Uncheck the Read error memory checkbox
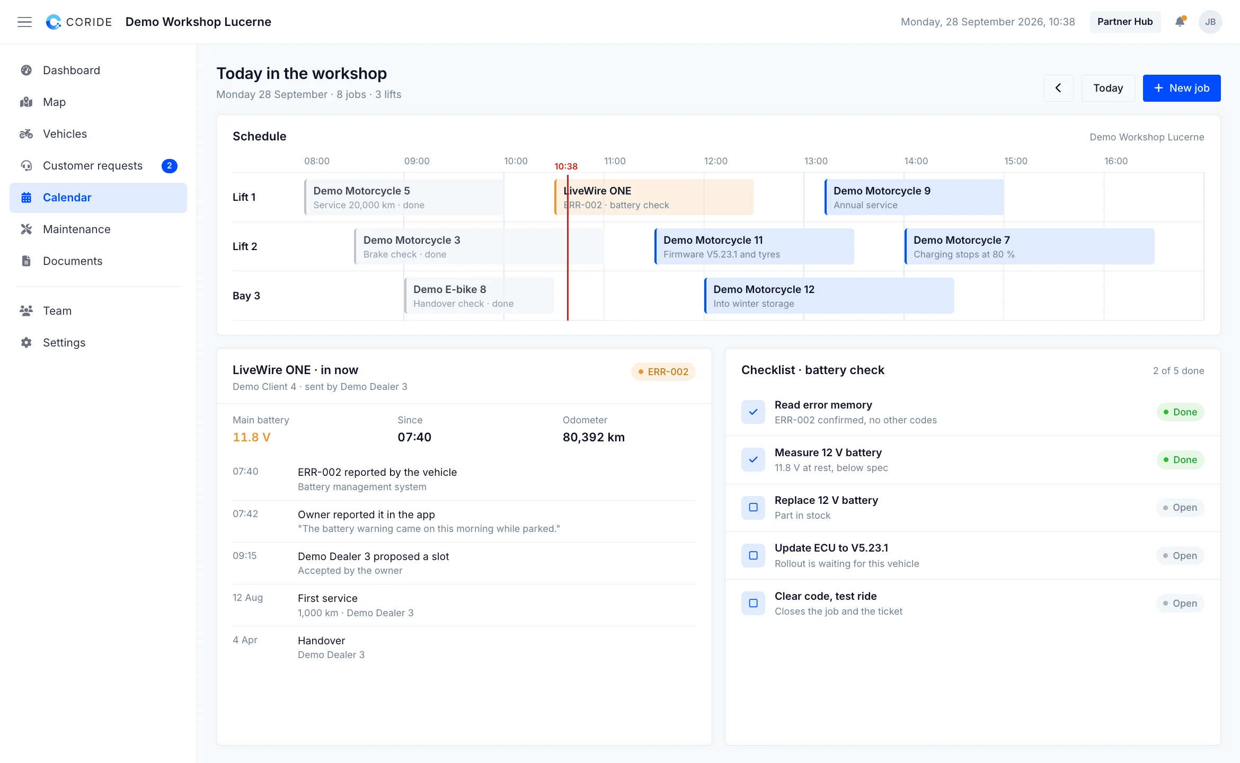Screen dimensions: 1240x763 753,412
